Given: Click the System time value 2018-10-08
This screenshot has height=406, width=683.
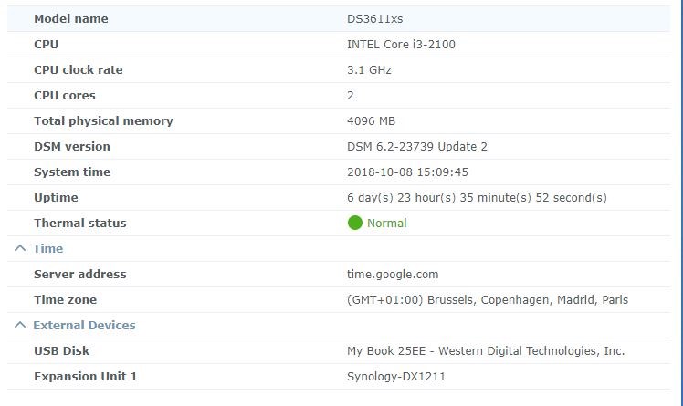Looking at the screenshot, I should pyautogui.click(x=407, y=172).
